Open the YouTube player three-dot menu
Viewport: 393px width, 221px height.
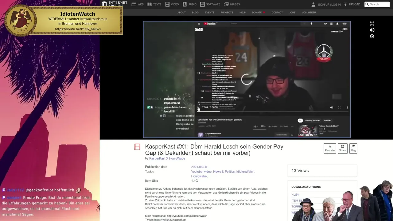(347, 107)
